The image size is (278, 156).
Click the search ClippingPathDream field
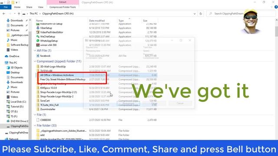(229, 13)
